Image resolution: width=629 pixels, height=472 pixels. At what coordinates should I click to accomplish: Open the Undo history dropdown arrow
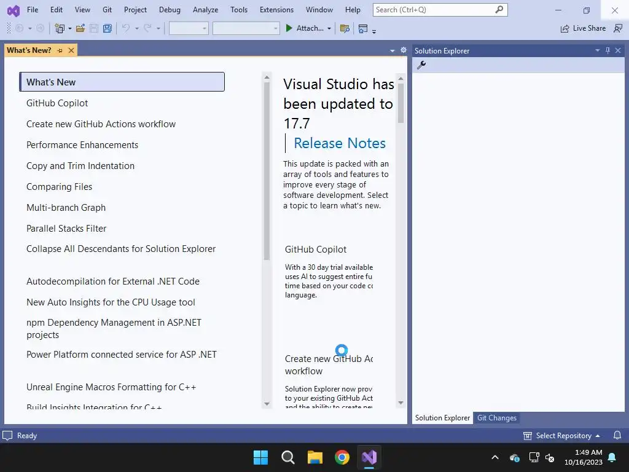[x=137, y=28]
